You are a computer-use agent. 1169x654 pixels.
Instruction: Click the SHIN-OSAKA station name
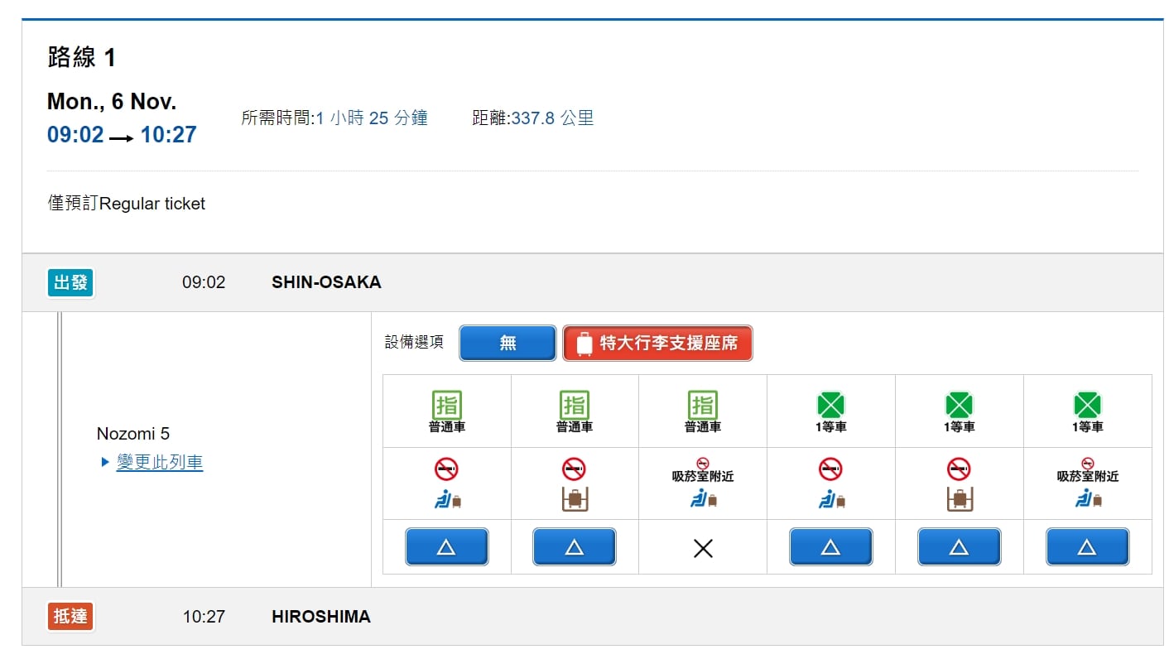tap(326, 282)
